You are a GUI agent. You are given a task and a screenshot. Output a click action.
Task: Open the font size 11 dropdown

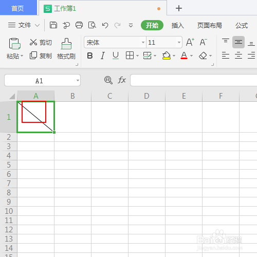tap(179, 42)
